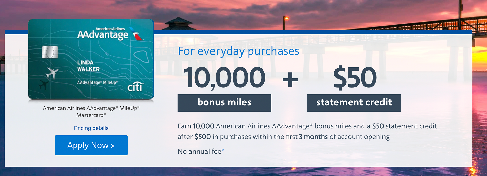Click the $50 large amount
487x176 pixels.
pyautogui.click(x=355, y=78)
